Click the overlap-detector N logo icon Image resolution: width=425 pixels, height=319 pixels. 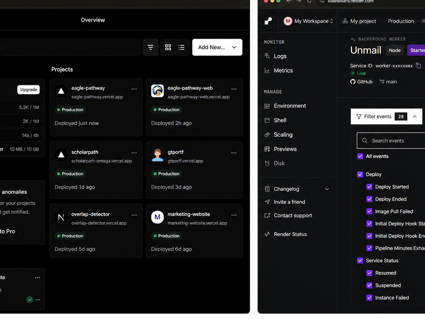tap(61, 217)
